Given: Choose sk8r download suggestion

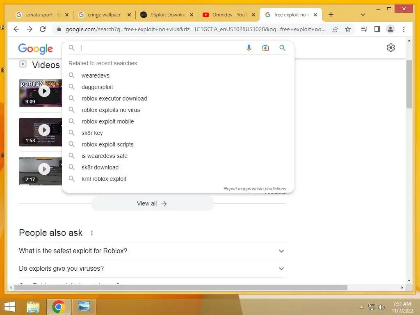Looking at the screenshot, I should pos(178,167).
